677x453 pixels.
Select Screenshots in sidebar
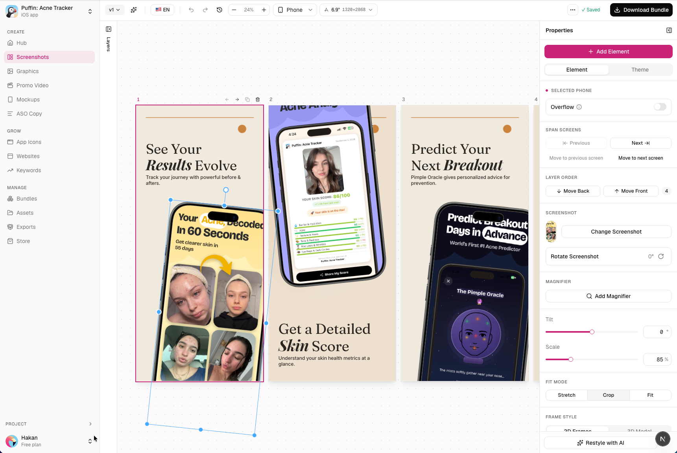pos(49,57)
